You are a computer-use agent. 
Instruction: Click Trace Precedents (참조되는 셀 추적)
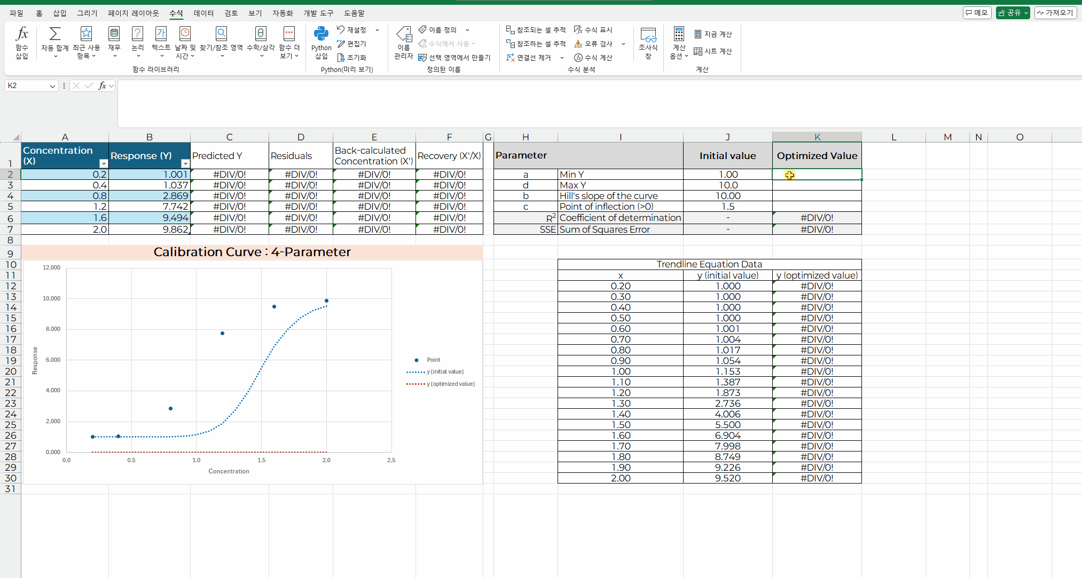coord(536,30)
